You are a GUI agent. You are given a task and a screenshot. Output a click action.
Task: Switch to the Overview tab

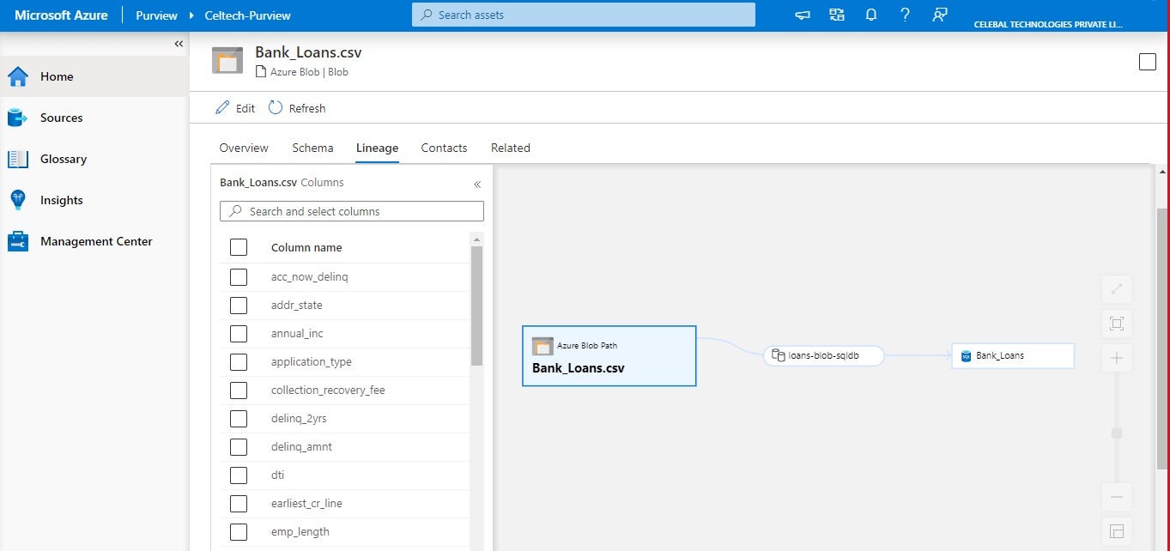pyautogui.click(x=244, y=148)
